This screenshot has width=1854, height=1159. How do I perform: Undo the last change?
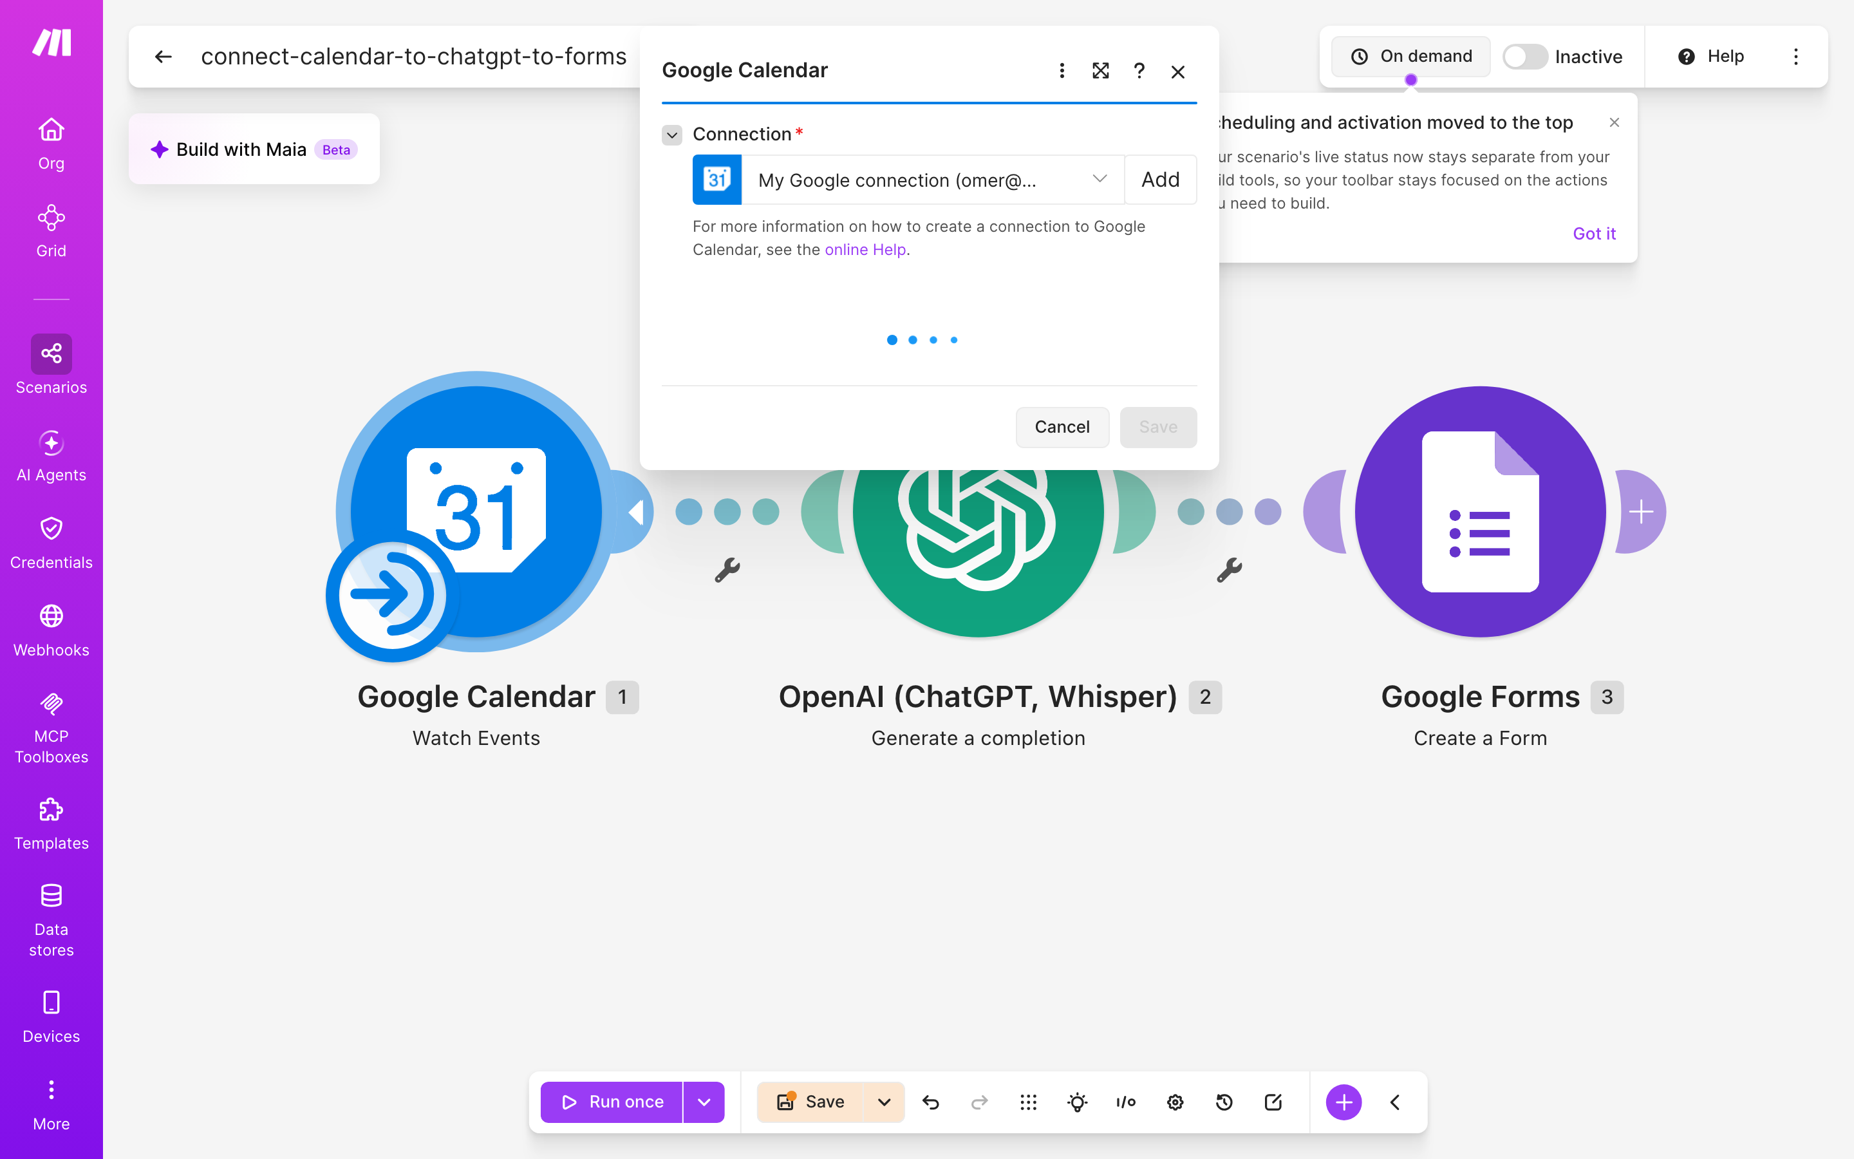click(x=931, y=1102)
